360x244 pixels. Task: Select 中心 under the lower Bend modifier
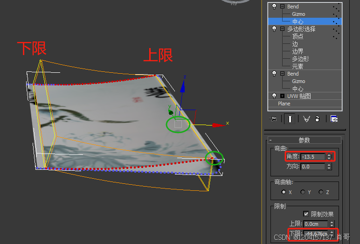[x=298, y=89]
